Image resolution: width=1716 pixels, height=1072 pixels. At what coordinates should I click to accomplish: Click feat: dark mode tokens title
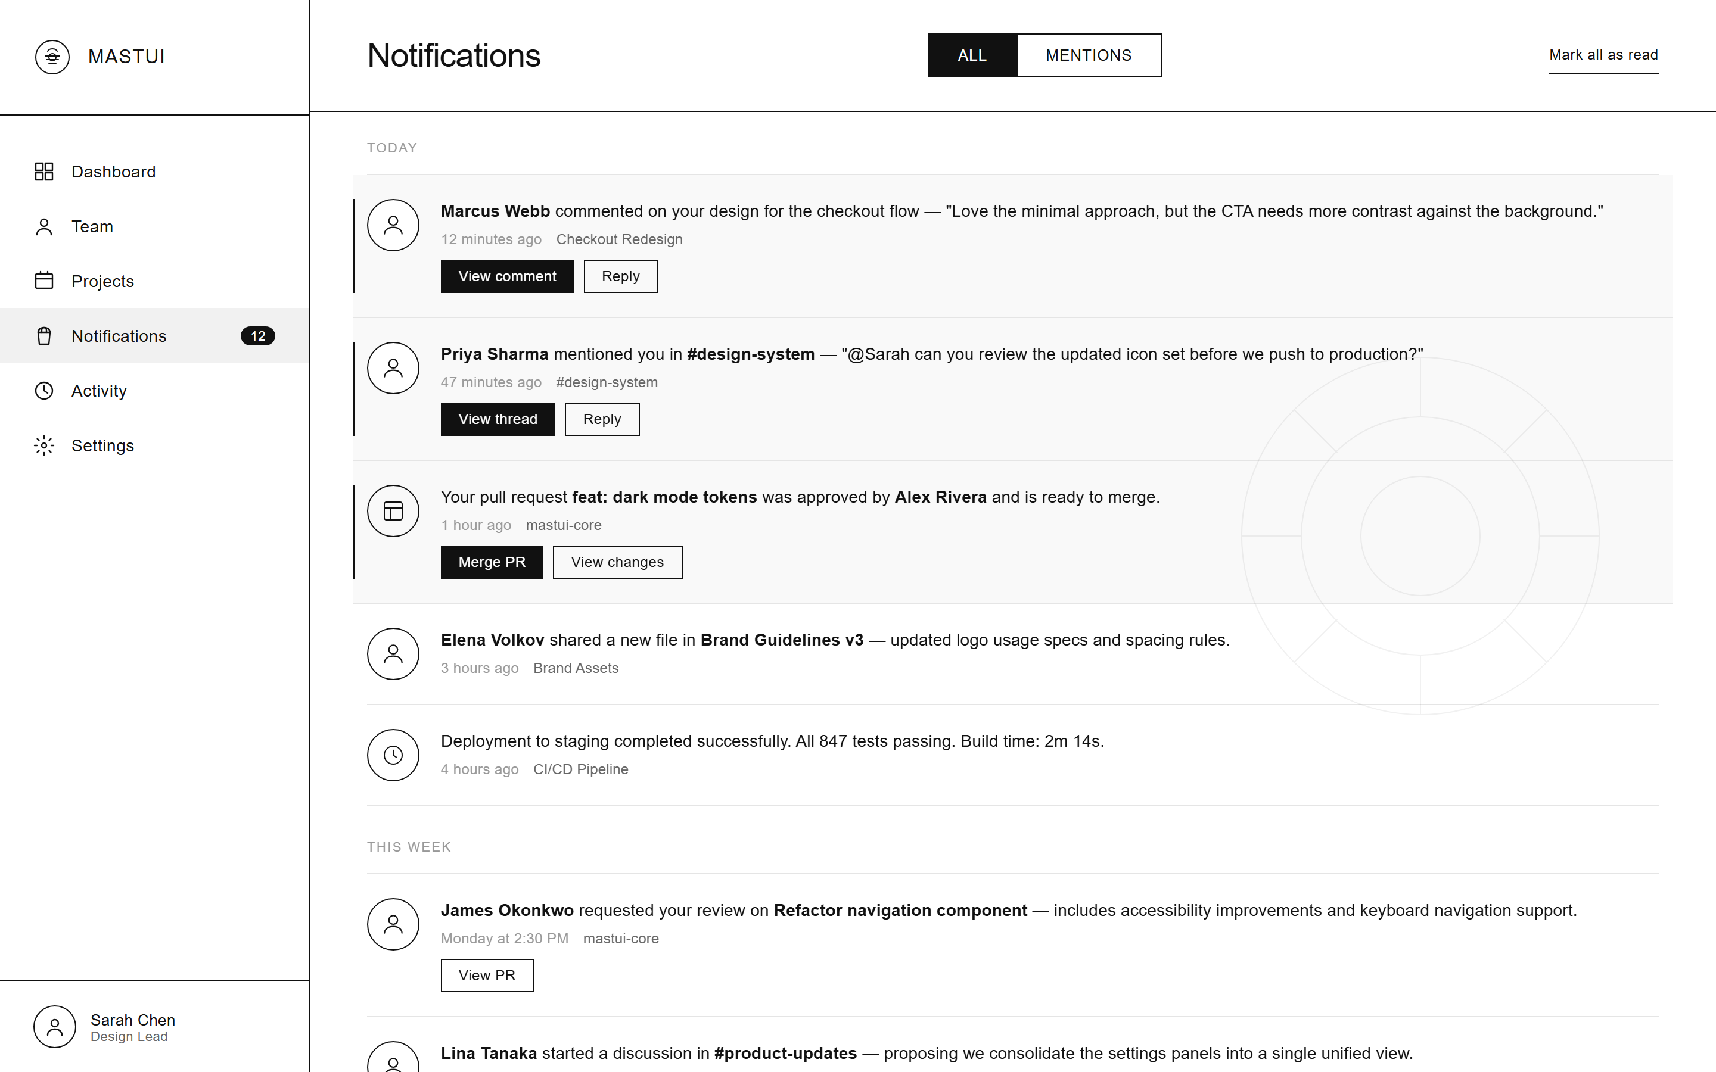point(664,497)
